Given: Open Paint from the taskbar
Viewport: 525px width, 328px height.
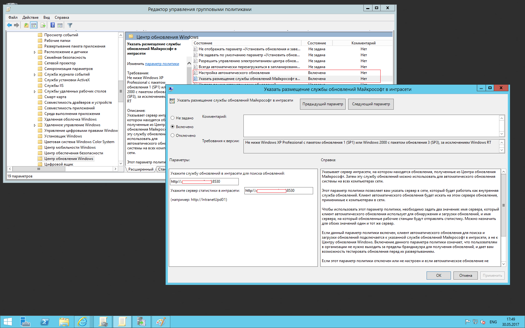Looking at the screenshot, I should pyautogui.click(x=161, y=322).
